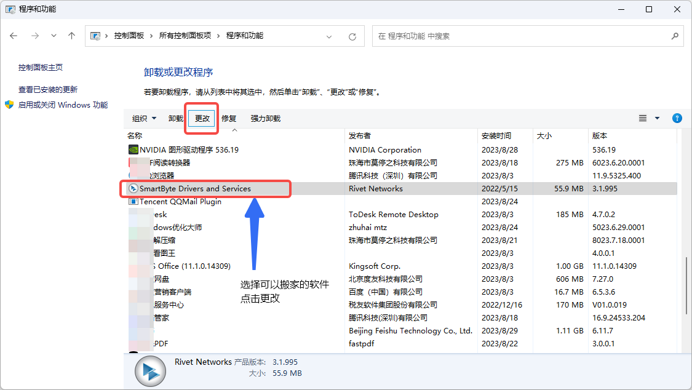Image resolution: width=692 pixels, height=390 pixels.
Task: Go up one level with Up arrow
Action: click(71, 36)
